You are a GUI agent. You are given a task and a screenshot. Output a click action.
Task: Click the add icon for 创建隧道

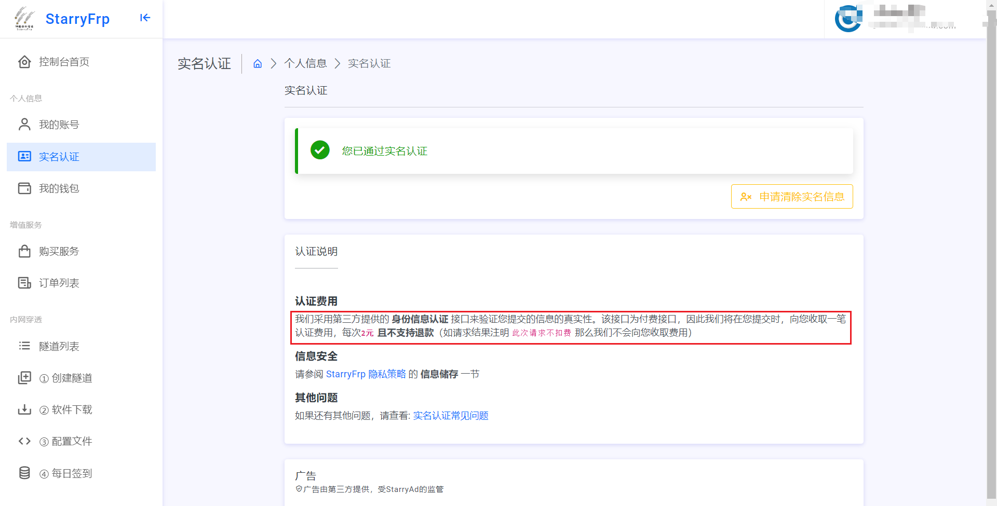(x=24, y=377)
